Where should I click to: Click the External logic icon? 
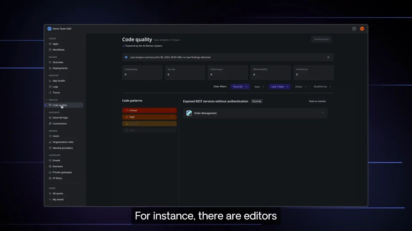point(50,118)
